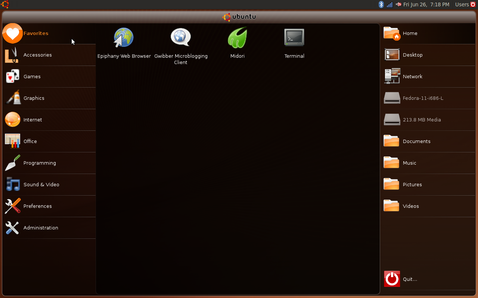Click the Favorites heart icon
Image resolution: width=478 pixels, height=298 pixels.
pyautogui.click(x=12, y=34)
